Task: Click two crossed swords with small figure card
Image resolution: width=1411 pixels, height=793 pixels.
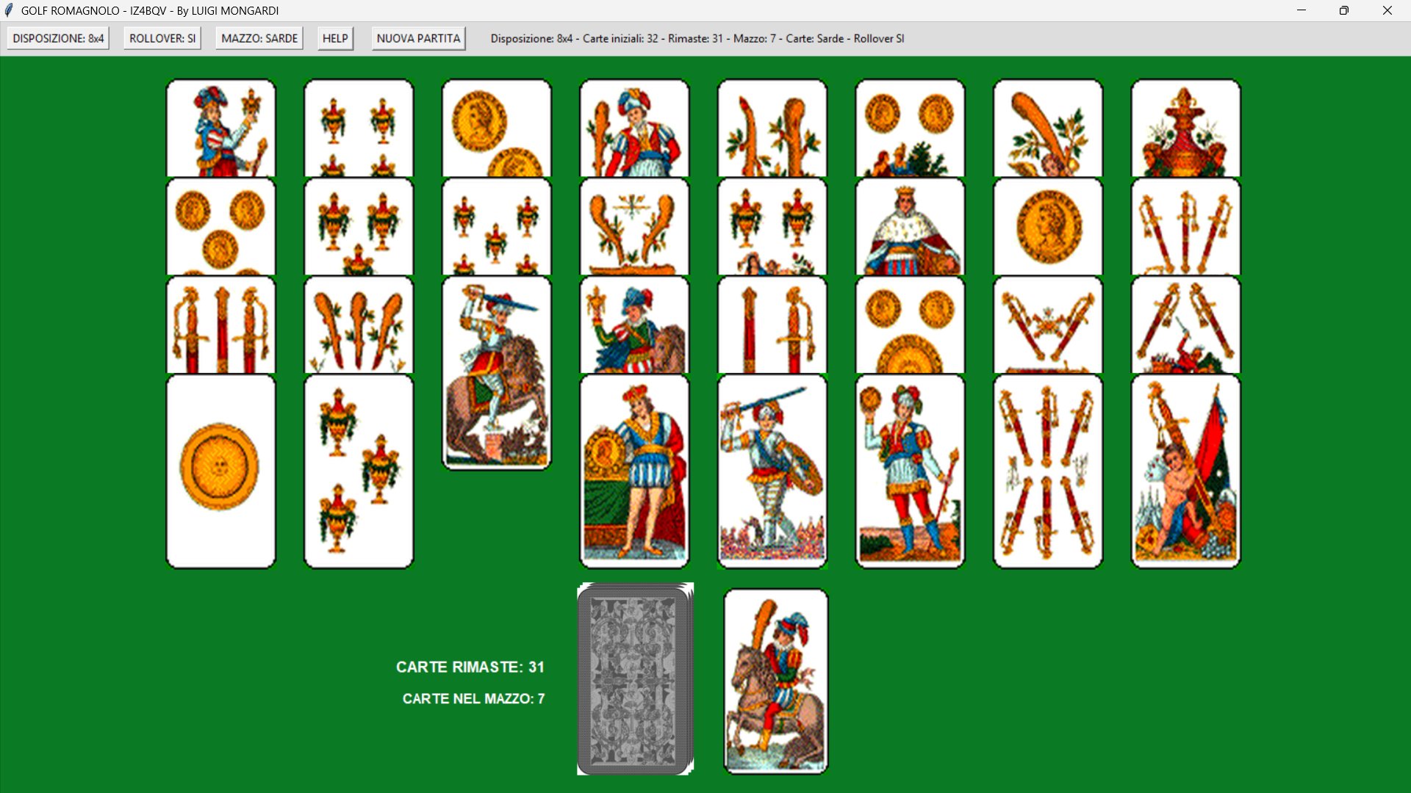Action: coord(1186,325)
